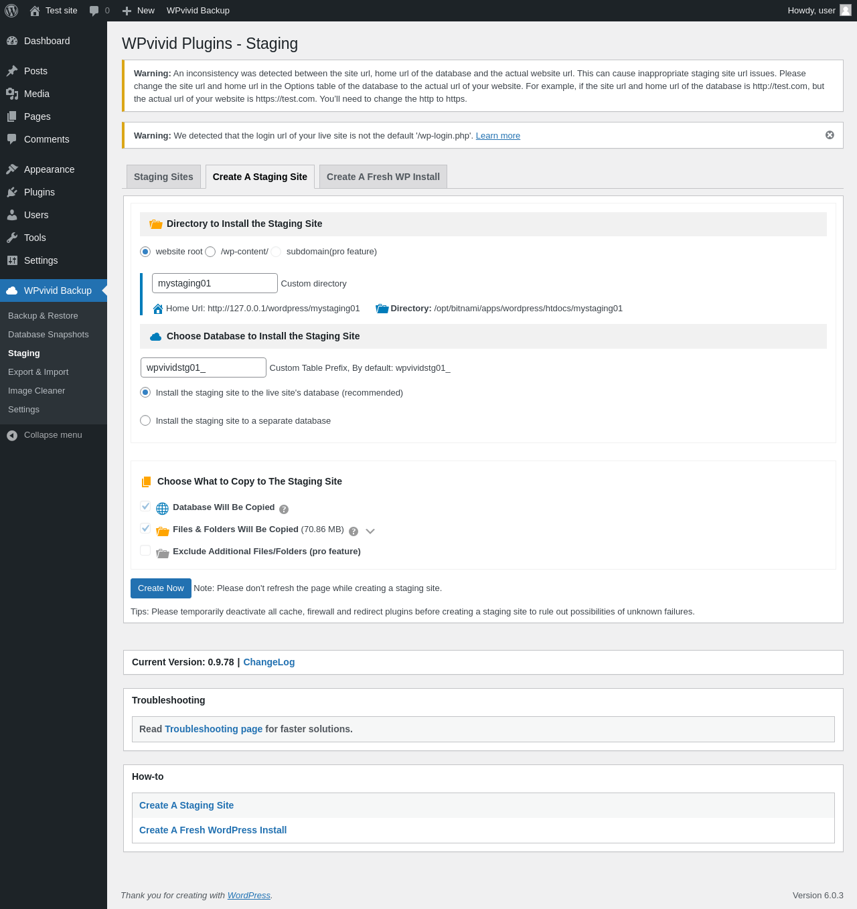Click help icon next to Database Will Be Copied
The height and width of the screenshot is (909, 857).
click(x=284, y=509)
